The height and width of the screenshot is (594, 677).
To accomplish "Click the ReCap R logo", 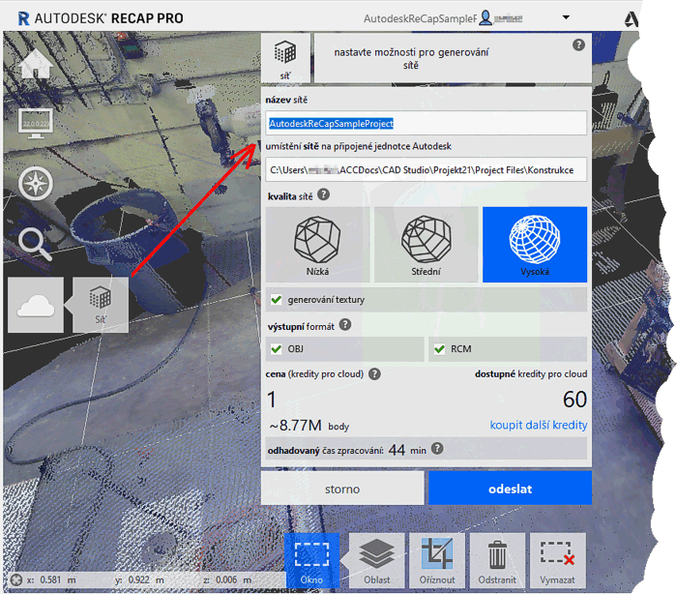I will pyautogui.click(x=23, y=18).
